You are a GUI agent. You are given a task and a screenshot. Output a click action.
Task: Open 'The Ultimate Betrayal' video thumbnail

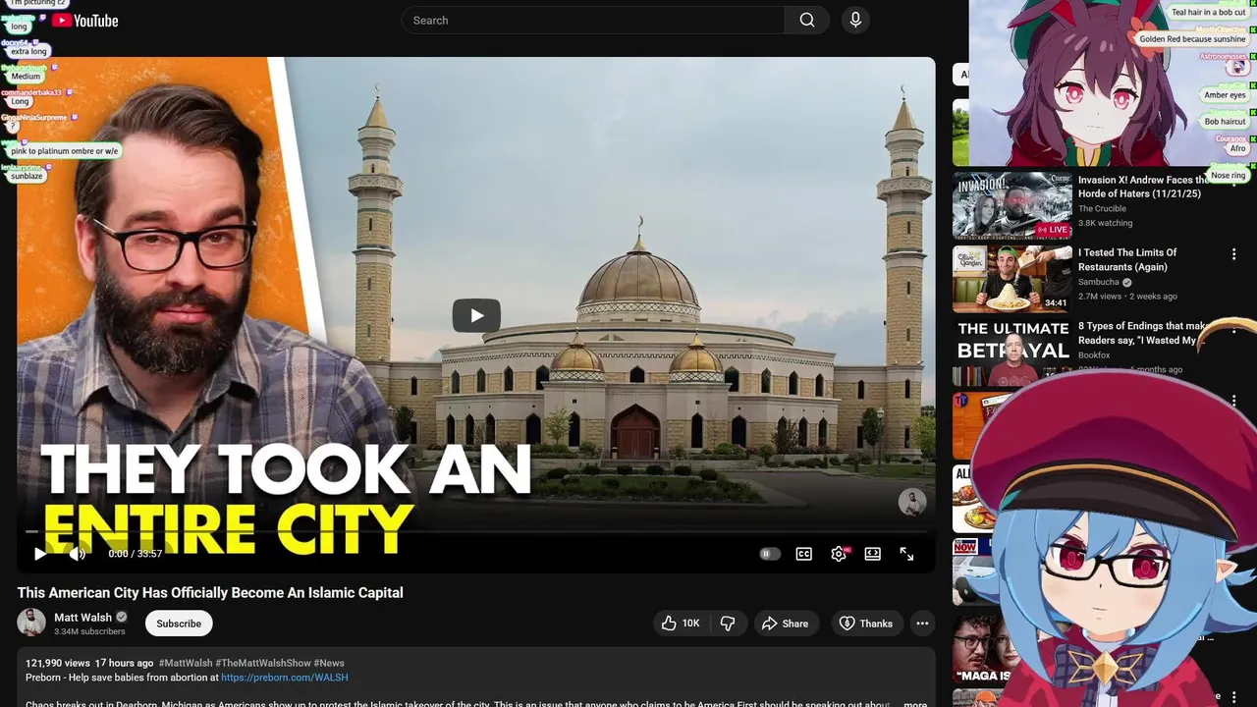tap(1012, 352)
